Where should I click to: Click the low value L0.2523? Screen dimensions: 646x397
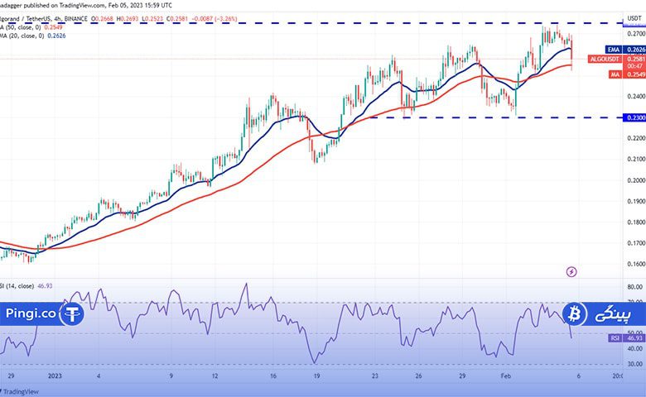coord(152,19)
